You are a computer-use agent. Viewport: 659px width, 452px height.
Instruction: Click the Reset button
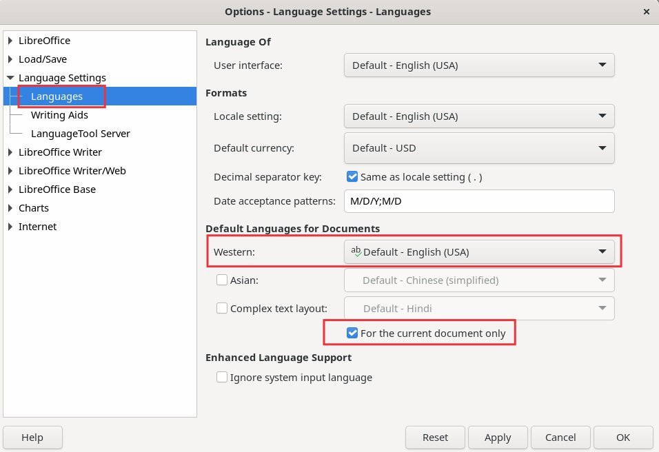coord(435,438)
